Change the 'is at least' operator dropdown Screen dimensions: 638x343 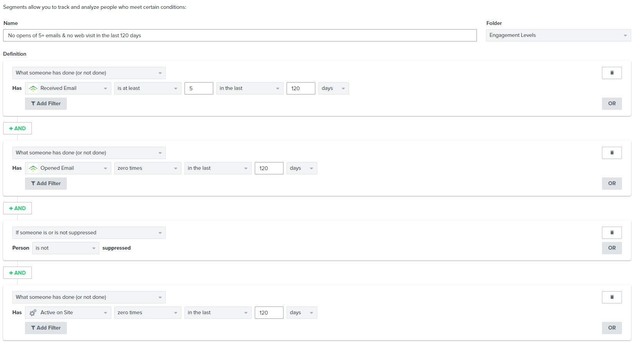[148, 88]
